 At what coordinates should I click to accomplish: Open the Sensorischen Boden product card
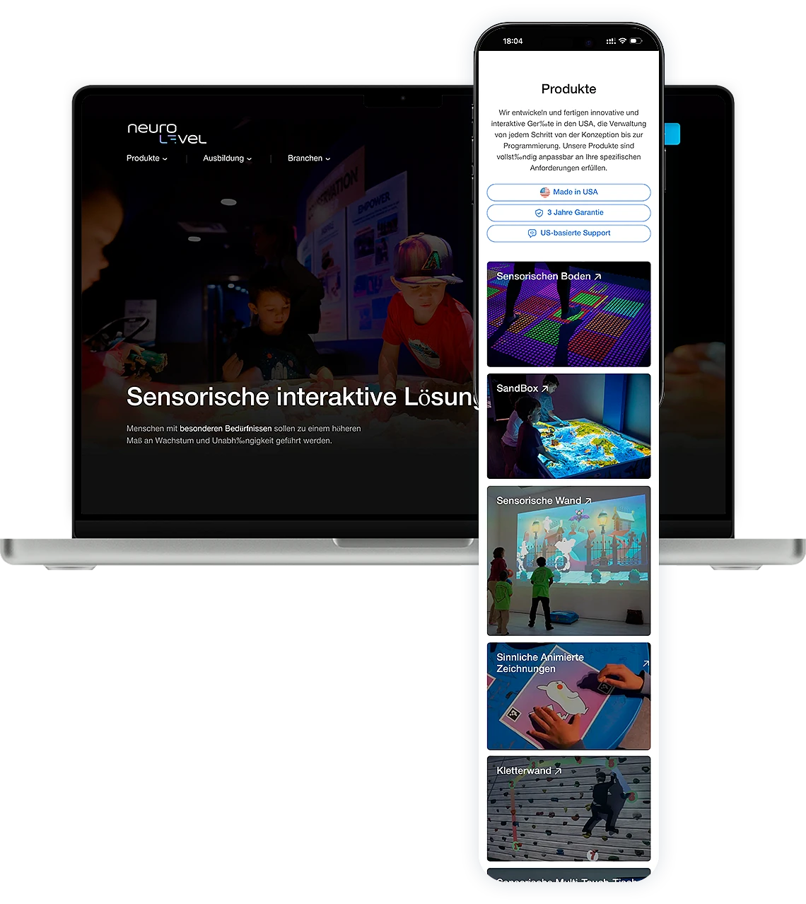click(568, 314)
